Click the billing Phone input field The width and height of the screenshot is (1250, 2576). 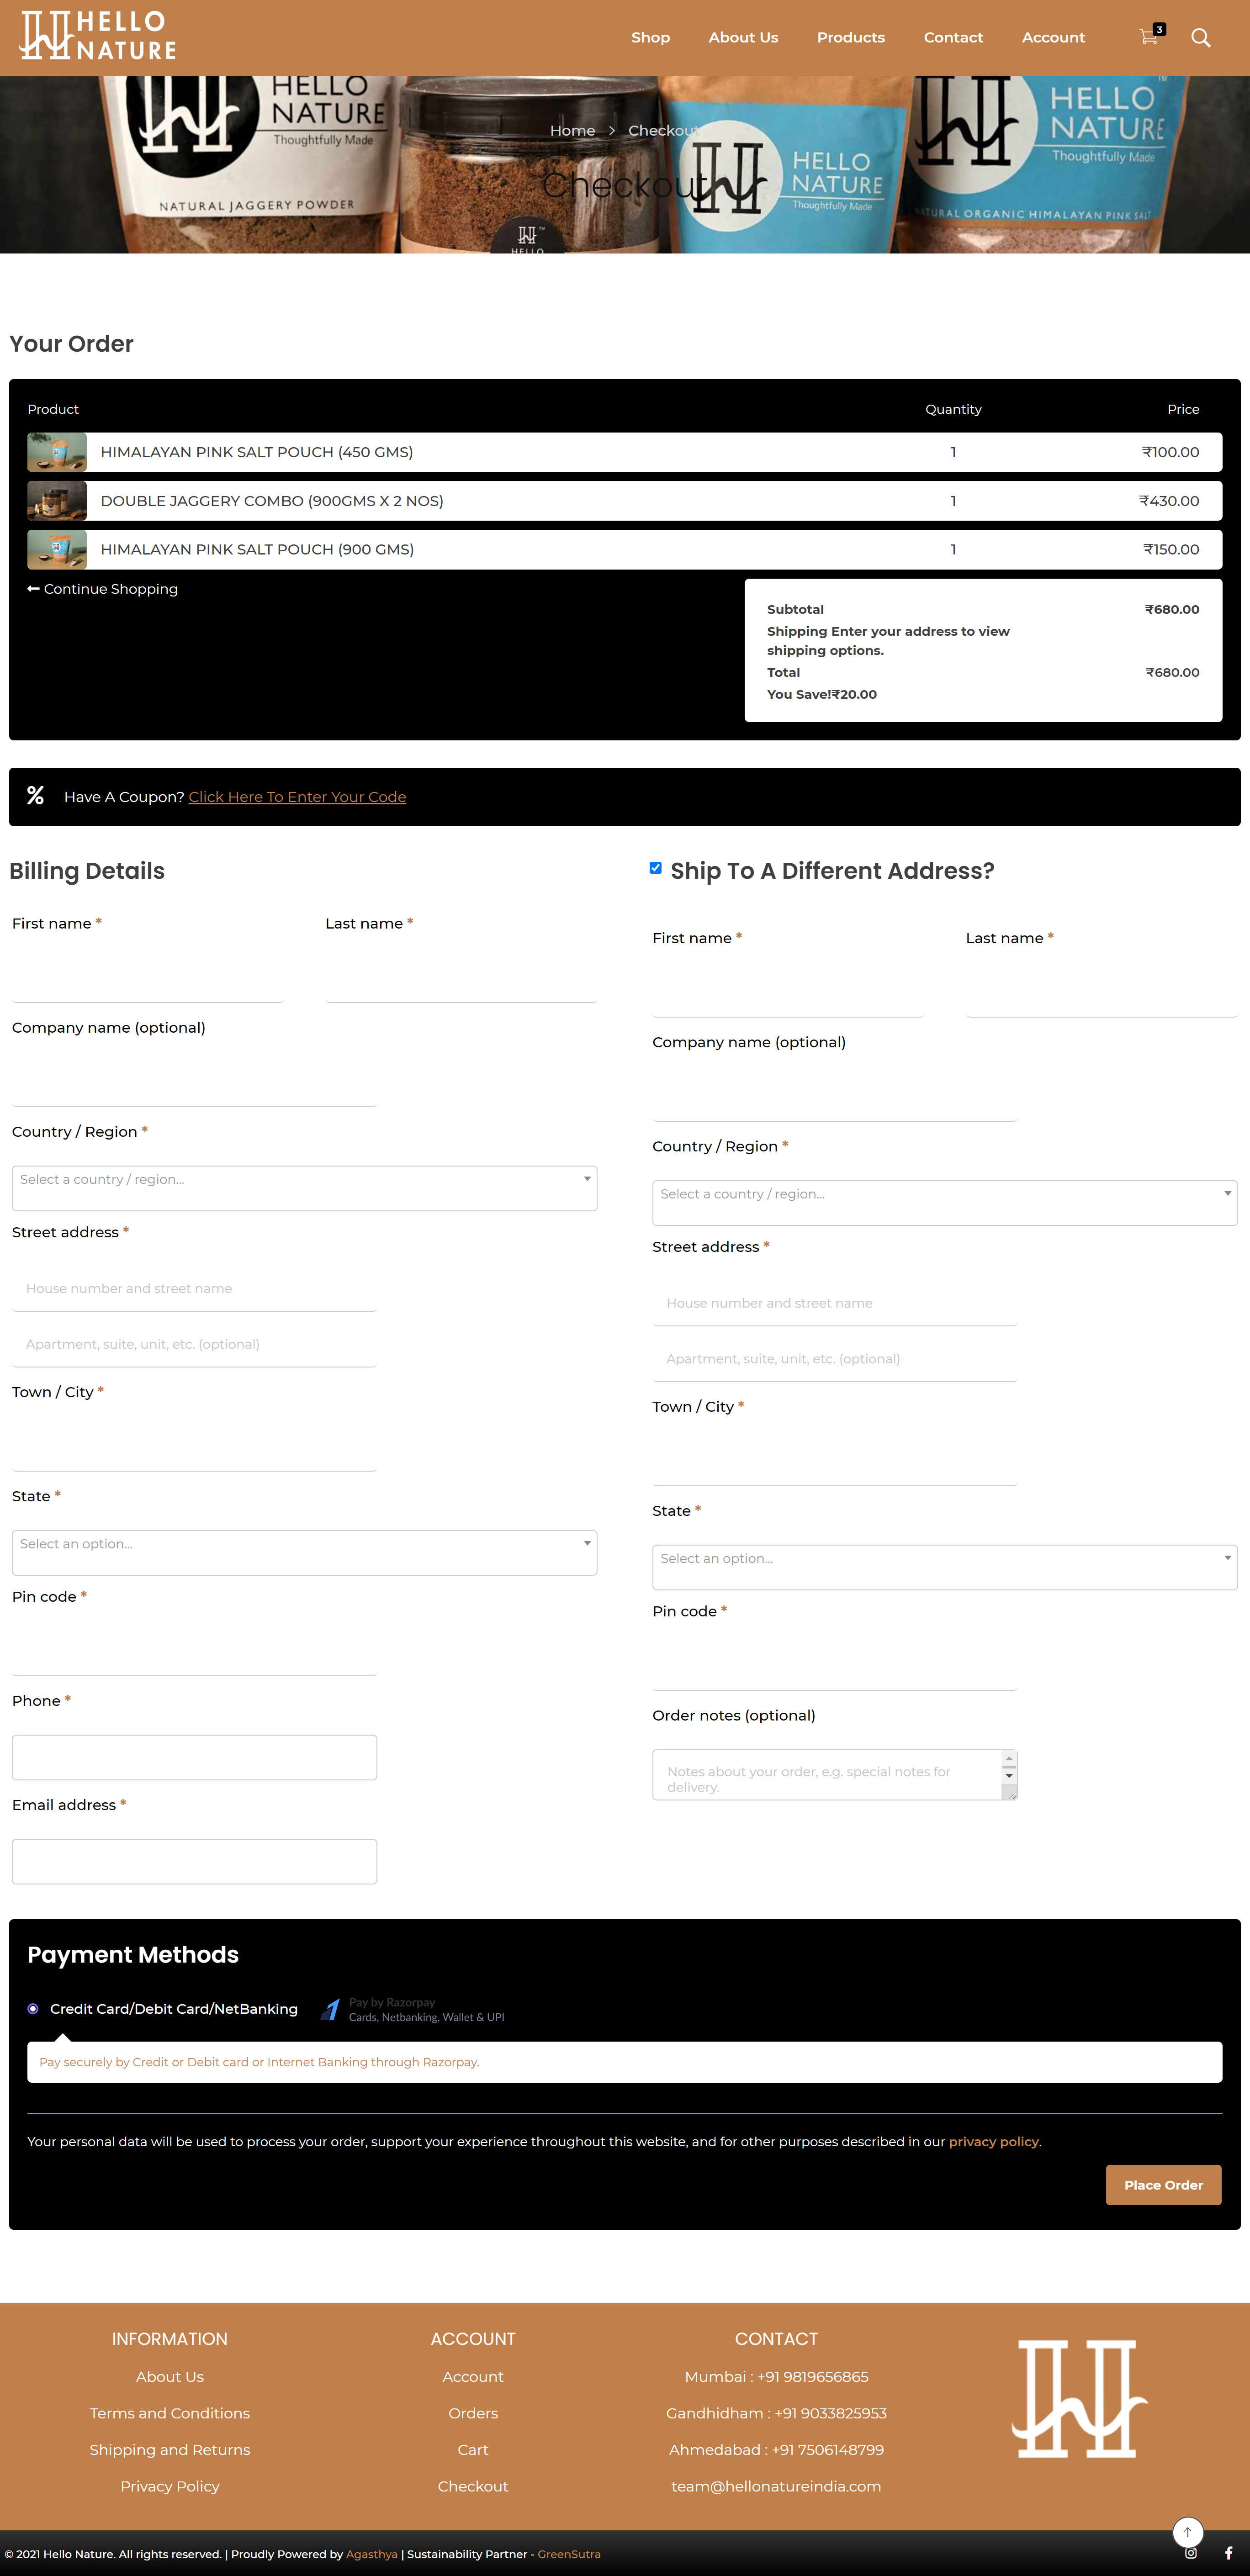194,1757
